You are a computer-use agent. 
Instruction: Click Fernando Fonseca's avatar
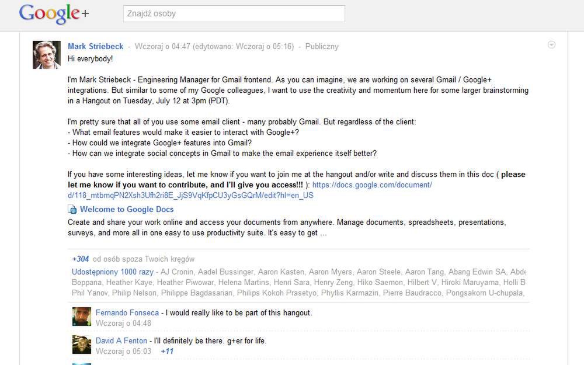82,317
